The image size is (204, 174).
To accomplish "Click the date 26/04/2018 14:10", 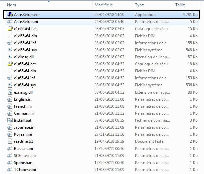I will point(110,15).
